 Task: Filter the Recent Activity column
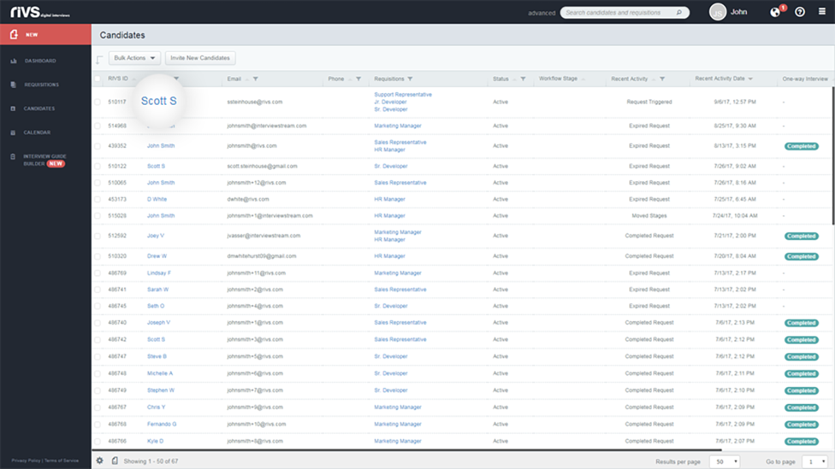[662, 79]
